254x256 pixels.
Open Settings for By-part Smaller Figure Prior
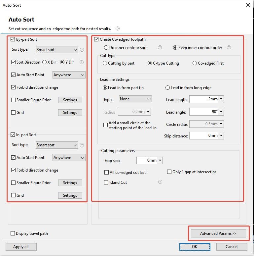(70, 100)
